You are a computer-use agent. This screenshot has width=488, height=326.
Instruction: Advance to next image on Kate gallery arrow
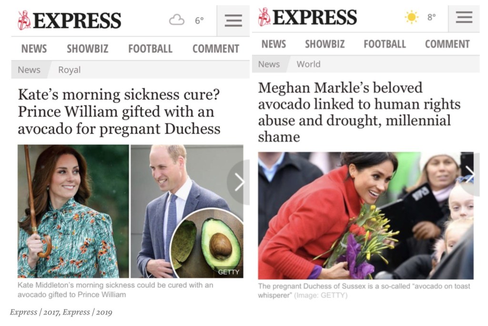[239, 182]
